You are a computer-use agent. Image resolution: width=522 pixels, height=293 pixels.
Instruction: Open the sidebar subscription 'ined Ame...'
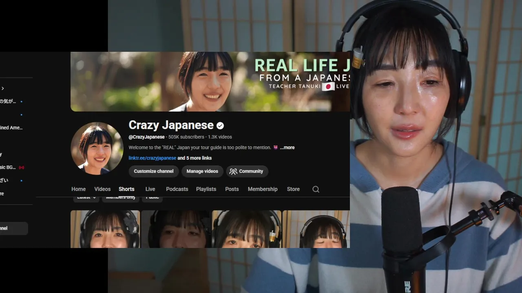tap(11, 128)
